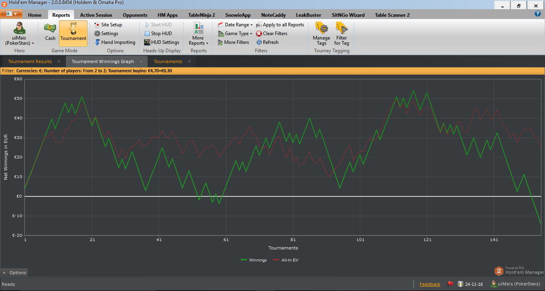The height and width of the screenshot is (291, 545).
Task: Open the SnowieApp tab
Action: pyautogui.click(x=238, y=15)
